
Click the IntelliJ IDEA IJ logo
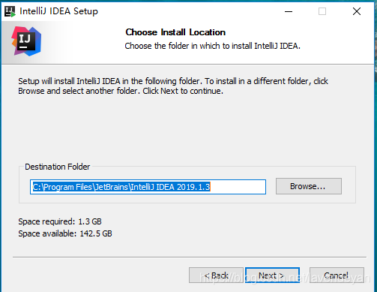point(26,41)
